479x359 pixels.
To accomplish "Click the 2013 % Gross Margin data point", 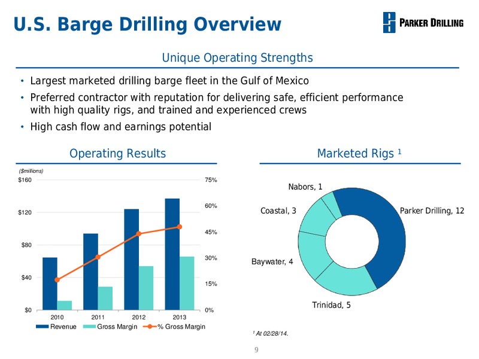I will pos(180,227).
